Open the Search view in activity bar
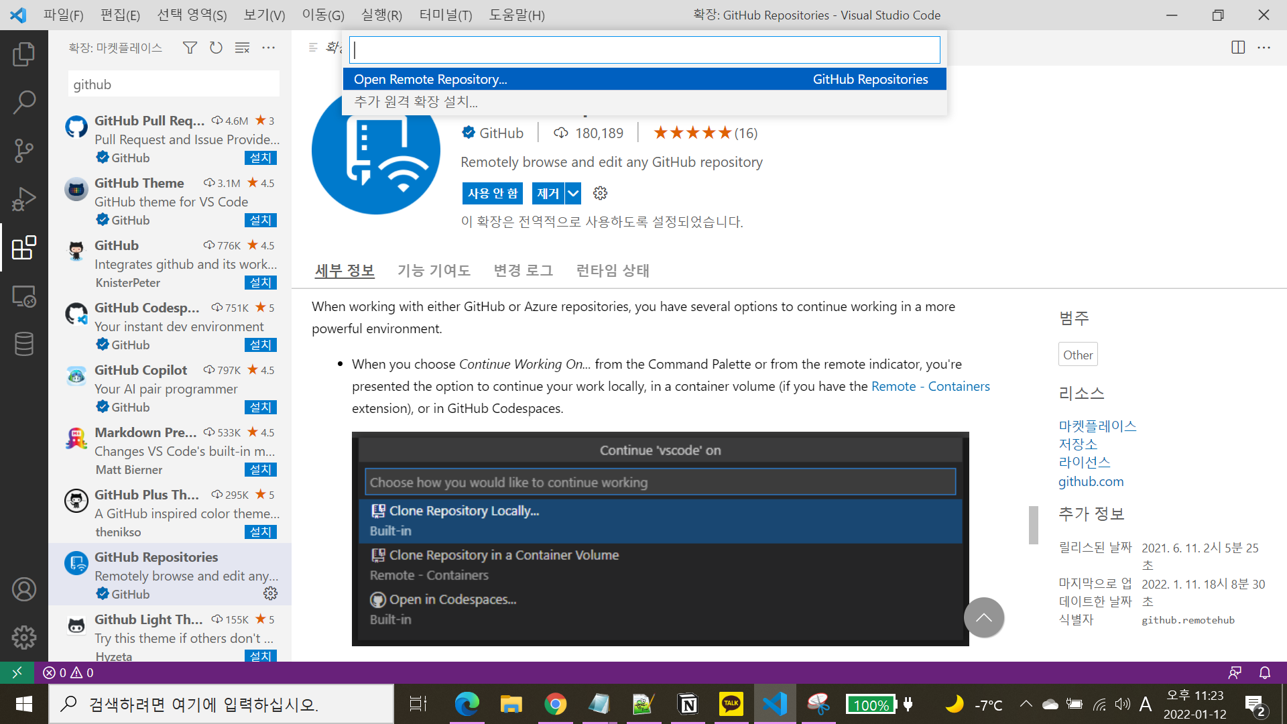 [x=23, y=103]
